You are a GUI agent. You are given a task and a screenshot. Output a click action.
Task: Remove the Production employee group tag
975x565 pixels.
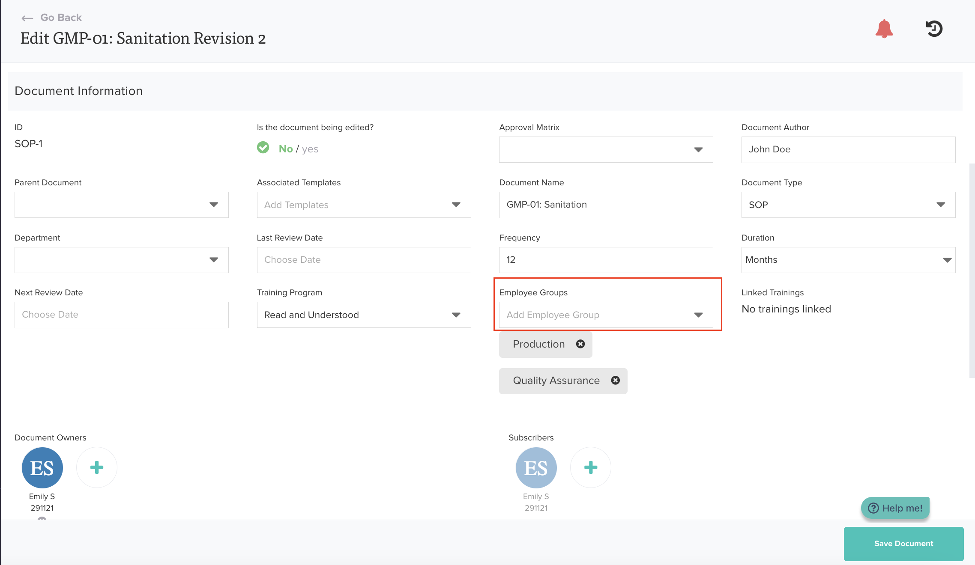(580, 344)
